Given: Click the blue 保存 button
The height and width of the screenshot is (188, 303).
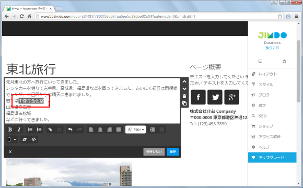Looking at the screenshot, I should [x=173, y=151].
